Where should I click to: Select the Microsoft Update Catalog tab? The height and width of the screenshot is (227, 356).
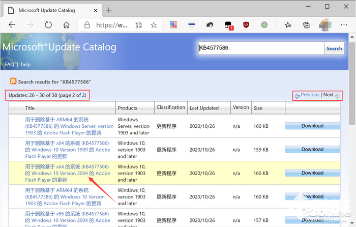51,10
